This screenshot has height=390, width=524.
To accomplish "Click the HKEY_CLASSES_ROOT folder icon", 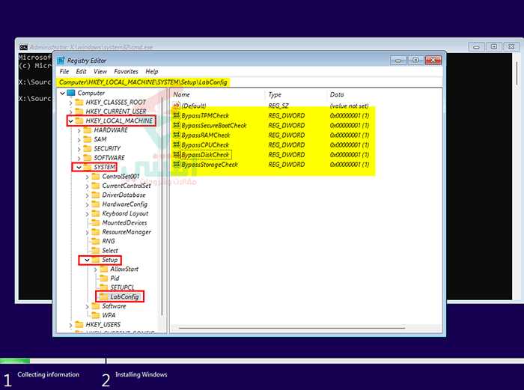I will [x=79, y=102].
